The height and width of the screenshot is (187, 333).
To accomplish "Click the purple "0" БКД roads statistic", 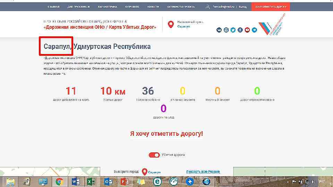I will 163,108.
